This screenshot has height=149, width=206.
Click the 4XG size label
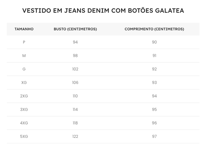24,123
